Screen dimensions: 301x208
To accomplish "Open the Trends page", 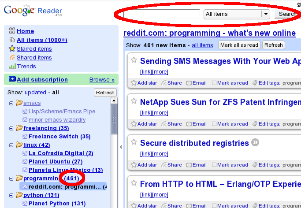I will click(26, 67).
